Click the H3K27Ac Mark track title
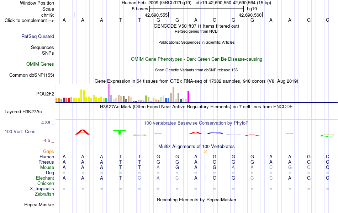This screenshot has height=213, width=338. click(196, 107)
